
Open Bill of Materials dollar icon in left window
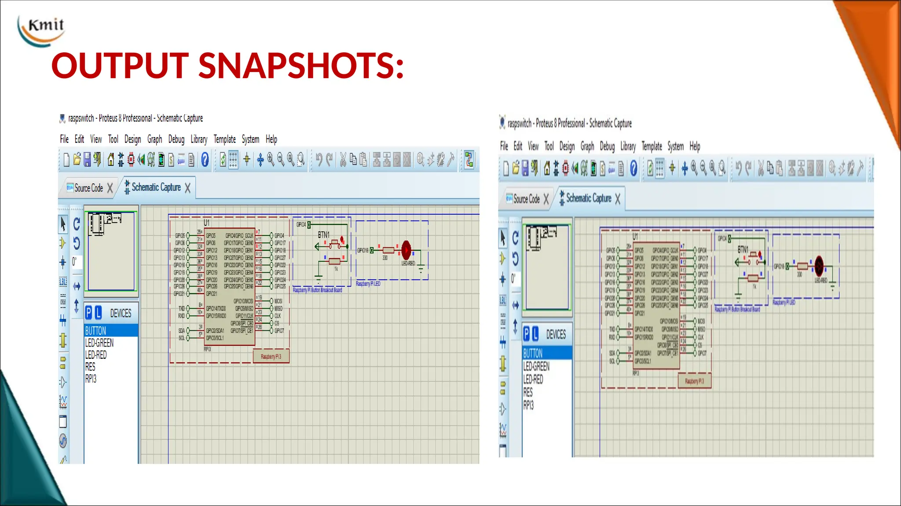(171, 160)
